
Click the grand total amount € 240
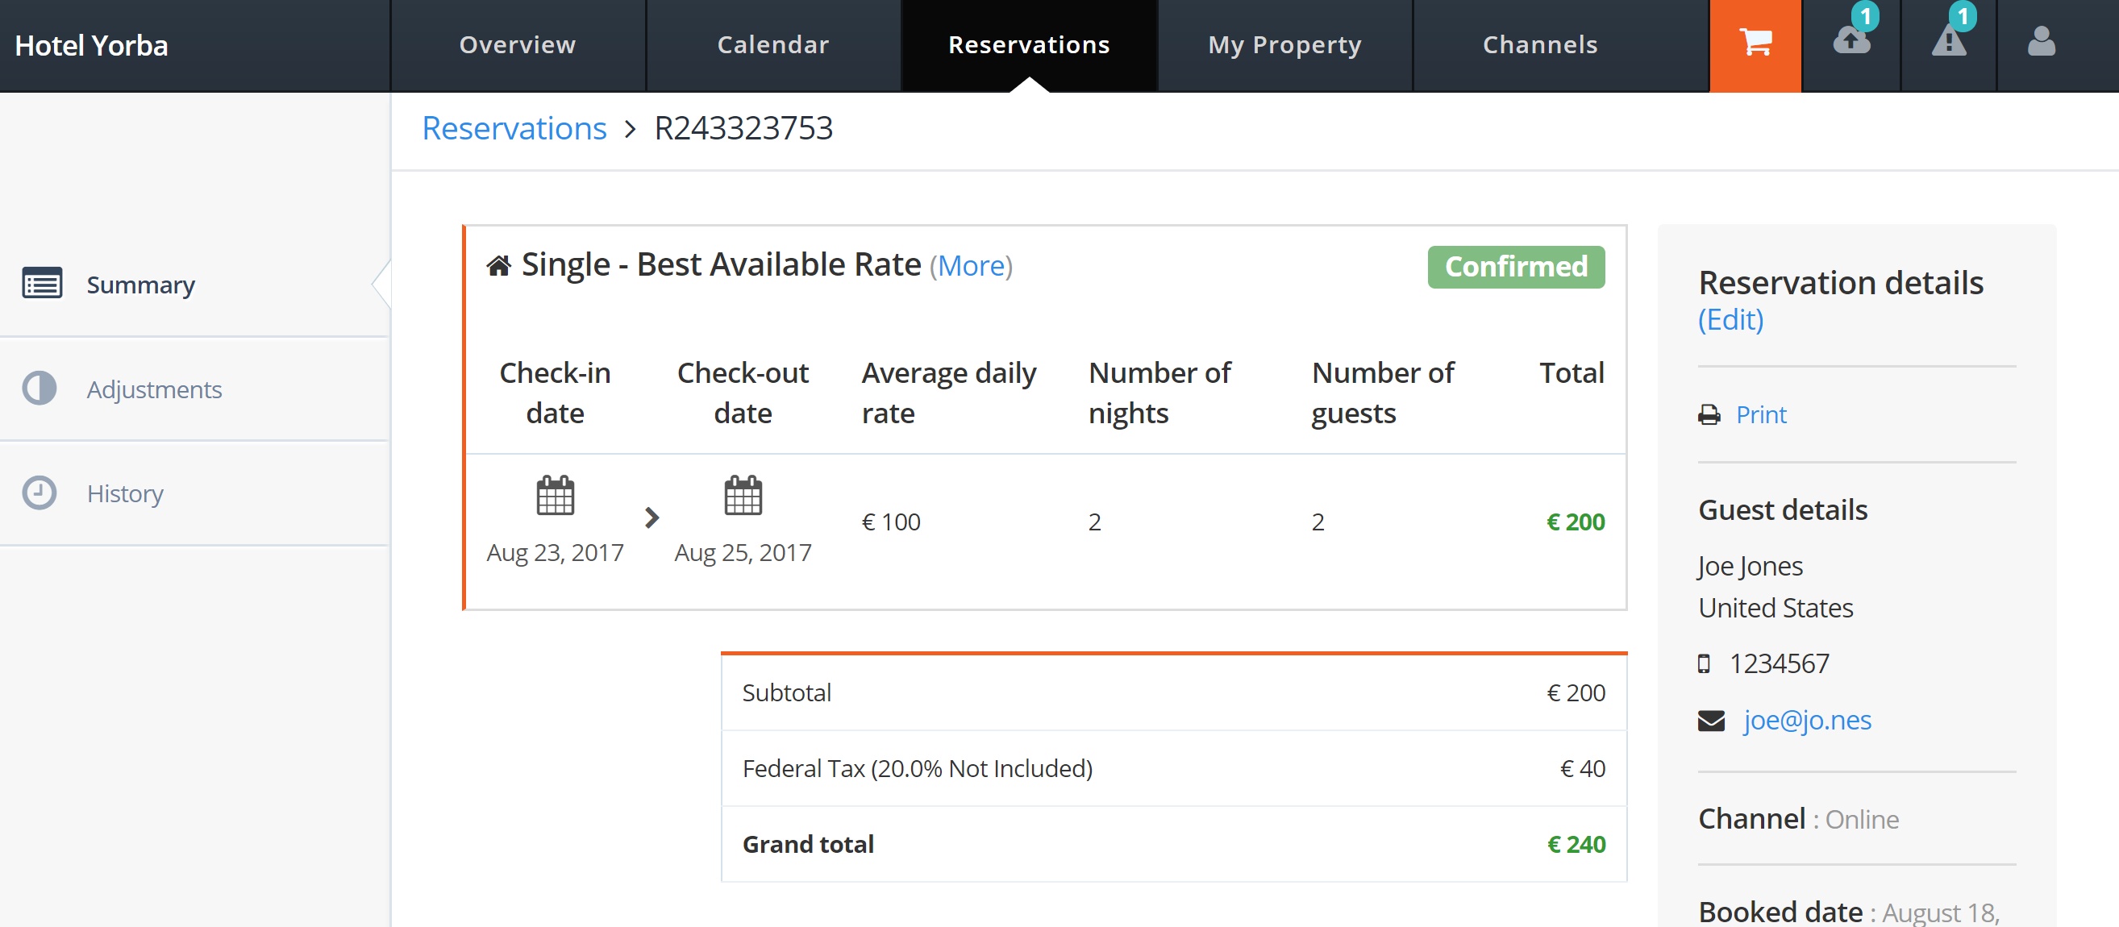1576,844
